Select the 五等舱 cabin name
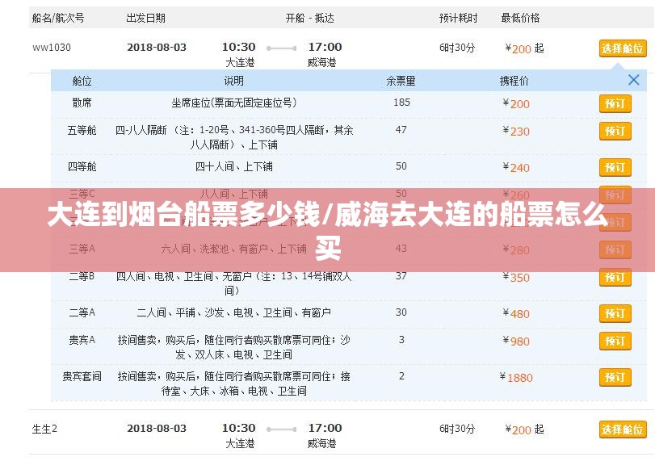 [82, 130]
